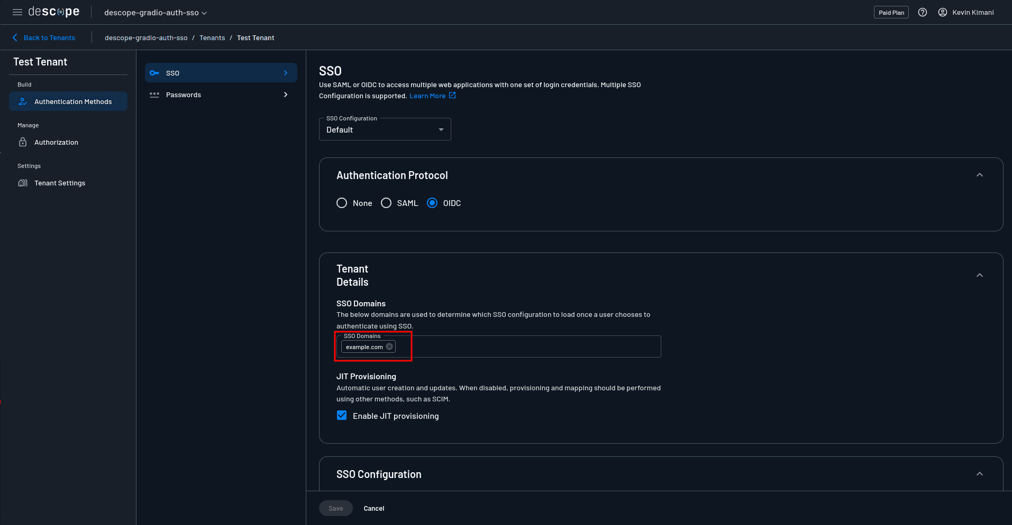Open the Tenants breadcrumb item
Screen dimensions: 1012x525
pos(212,37)
